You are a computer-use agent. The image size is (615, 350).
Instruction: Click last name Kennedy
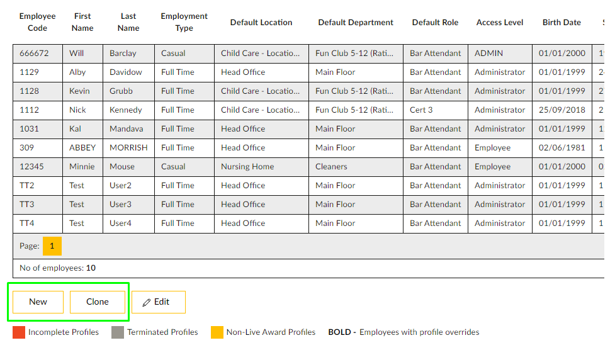(x=125, y=110)
